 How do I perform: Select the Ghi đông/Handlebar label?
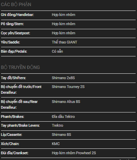[17, 15]
